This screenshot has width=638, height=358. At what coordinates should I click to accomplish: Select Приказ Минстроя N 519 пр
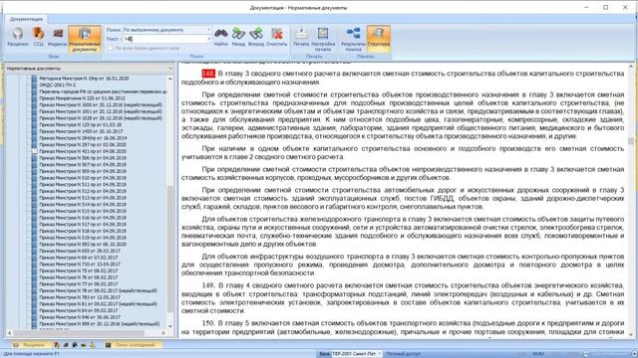(83, 238)
